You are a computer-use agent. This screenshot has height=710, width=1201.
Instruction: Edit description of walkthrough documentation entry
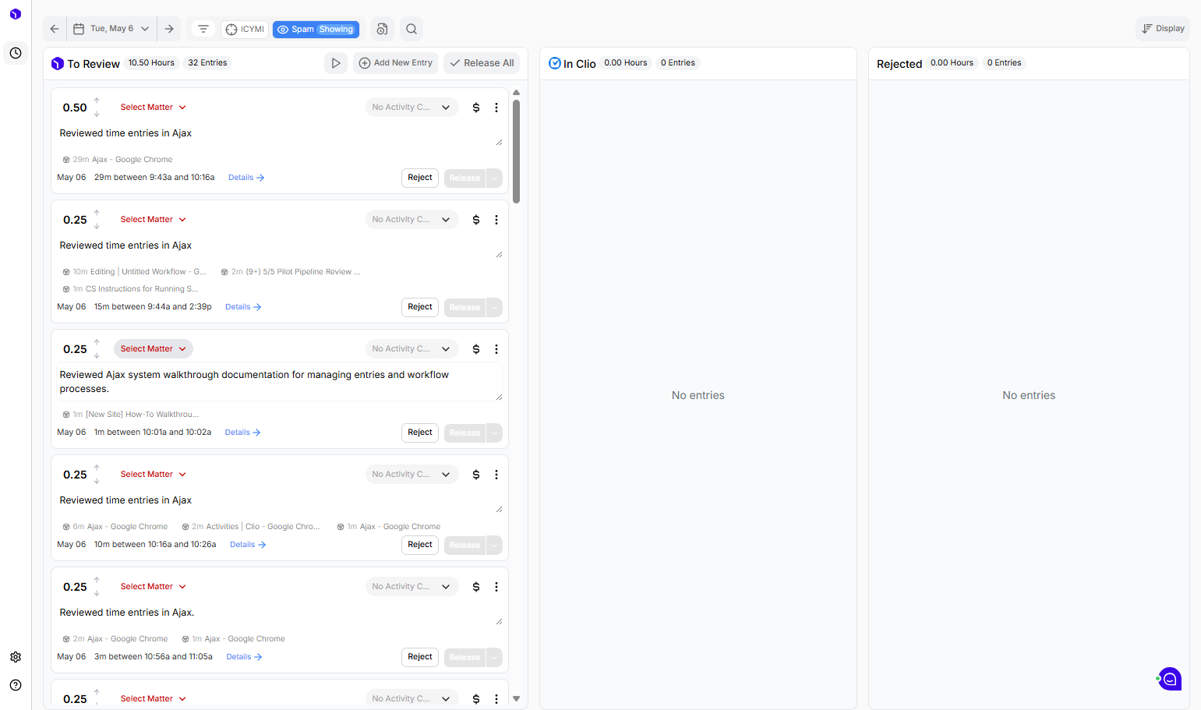[280, 382]
